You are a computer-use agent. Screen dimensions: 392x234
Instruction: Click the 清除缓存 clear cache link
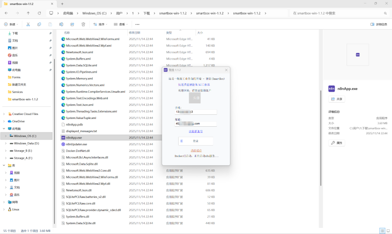[196, 151]
